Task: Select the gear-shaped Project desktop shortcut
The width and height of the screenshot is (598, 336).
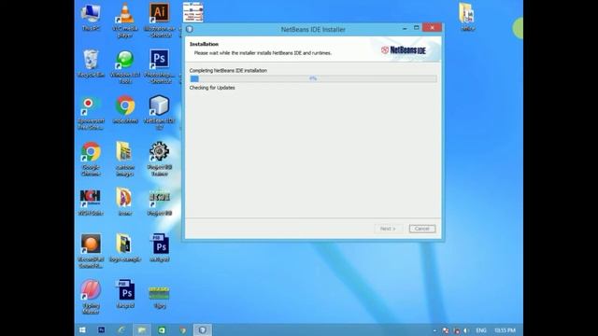Action: pos(160,160)
